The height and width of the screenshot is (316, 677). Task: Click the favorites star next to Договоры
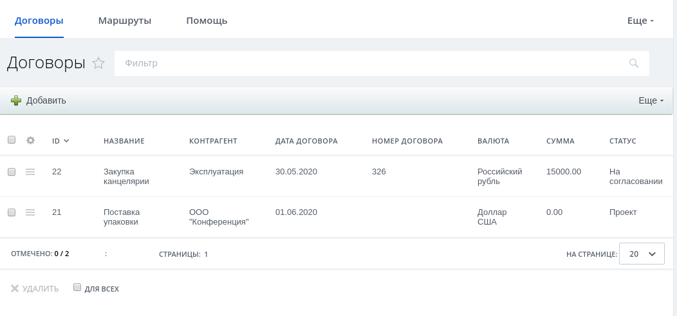[98, 63]
